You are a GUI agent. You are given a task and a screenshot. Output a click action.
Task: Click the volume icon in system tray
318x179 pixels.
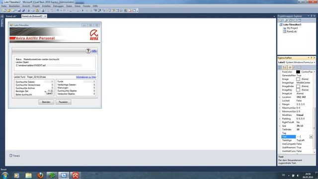pyautogui.click(x=298, y=176)
